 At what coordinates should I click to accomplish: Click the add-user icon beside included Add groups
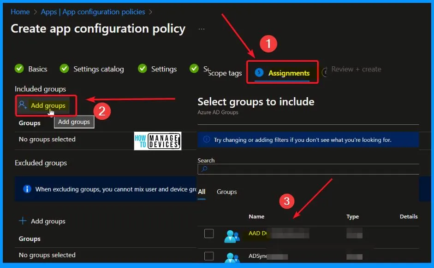tap(23, 105)
